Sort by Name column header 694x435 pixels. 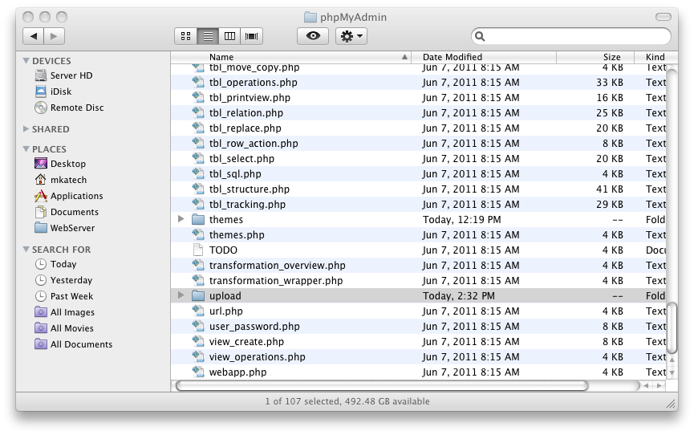click(290, 57)
